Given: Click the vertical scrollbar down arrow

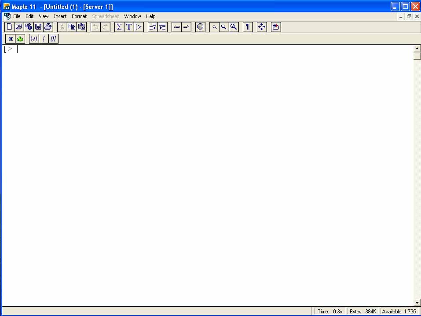Looking at the screenshot, I should click(417, 302).
